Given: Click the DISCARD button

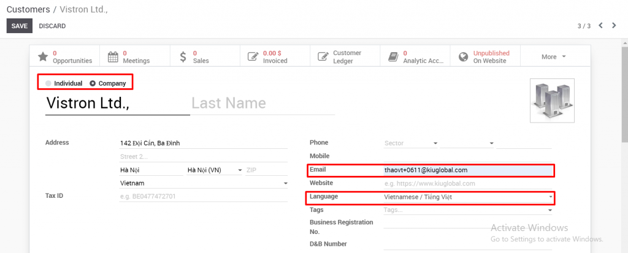Looking at the screenshot, I should click(52, 26).
